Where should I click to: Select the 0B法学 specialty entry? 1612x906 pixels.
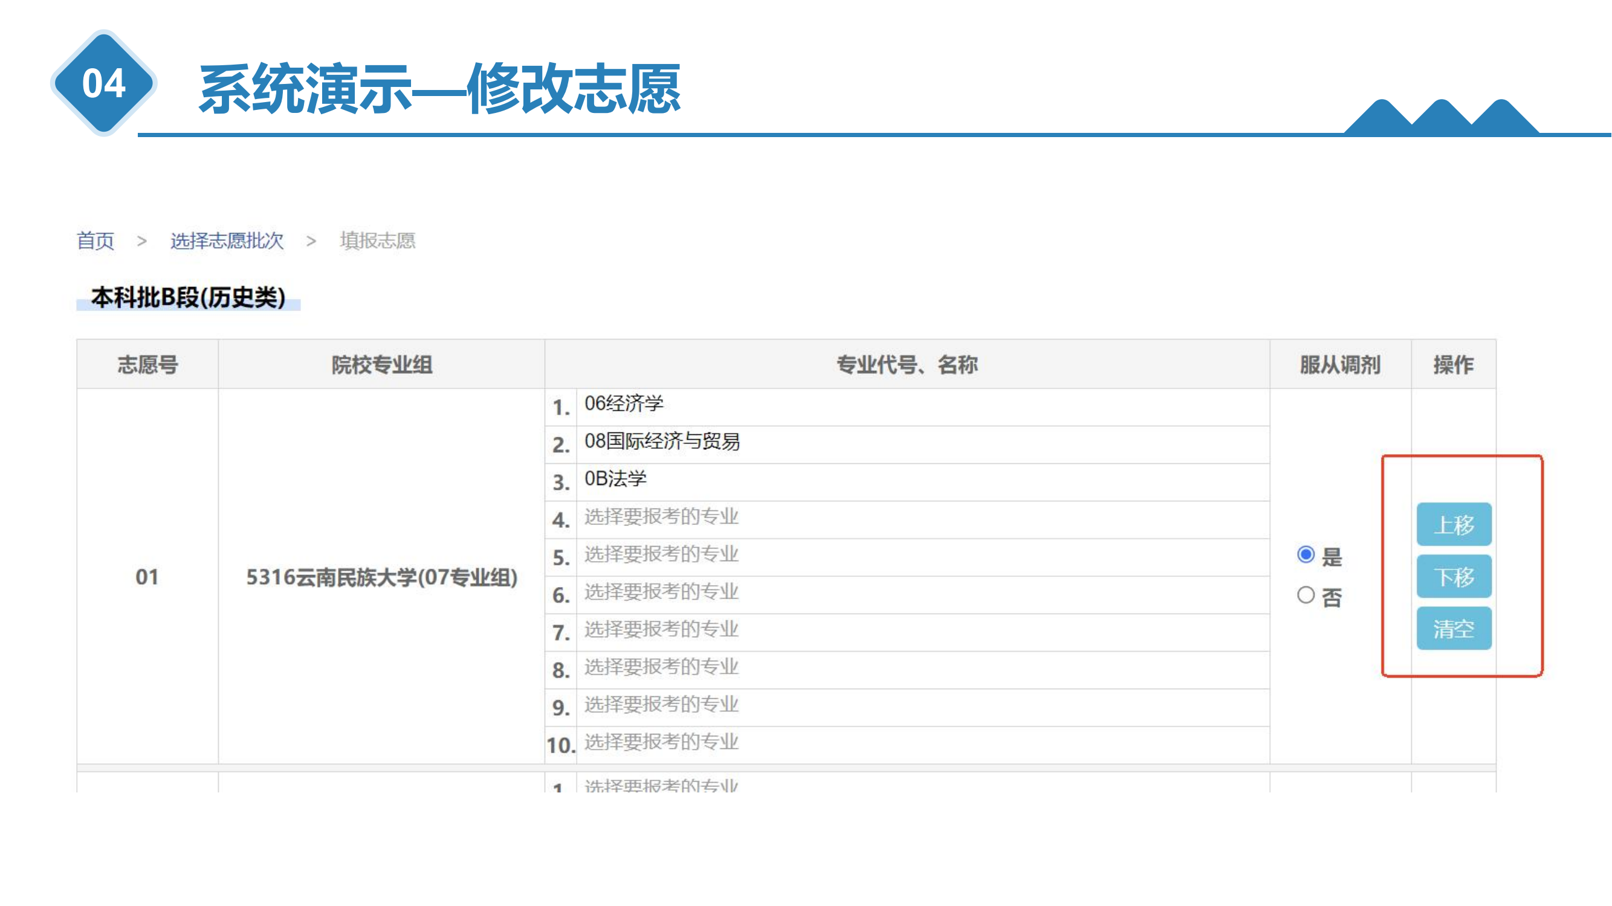click(616, 479)
